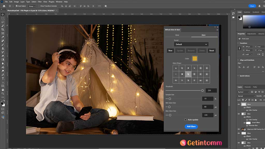This screenshot has height=149, width=265.
Task: Hide the close-up-child-having-fun layer
Action: click(239, 129)
